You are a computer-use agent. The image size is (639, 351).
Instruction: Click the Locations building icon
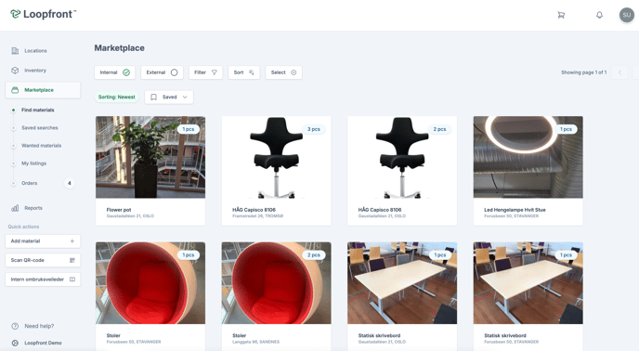(15, 51)
